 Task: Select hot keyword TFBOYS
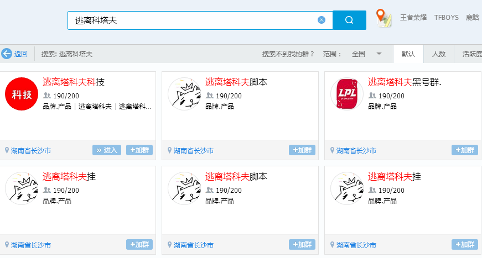tap(447, 18)
